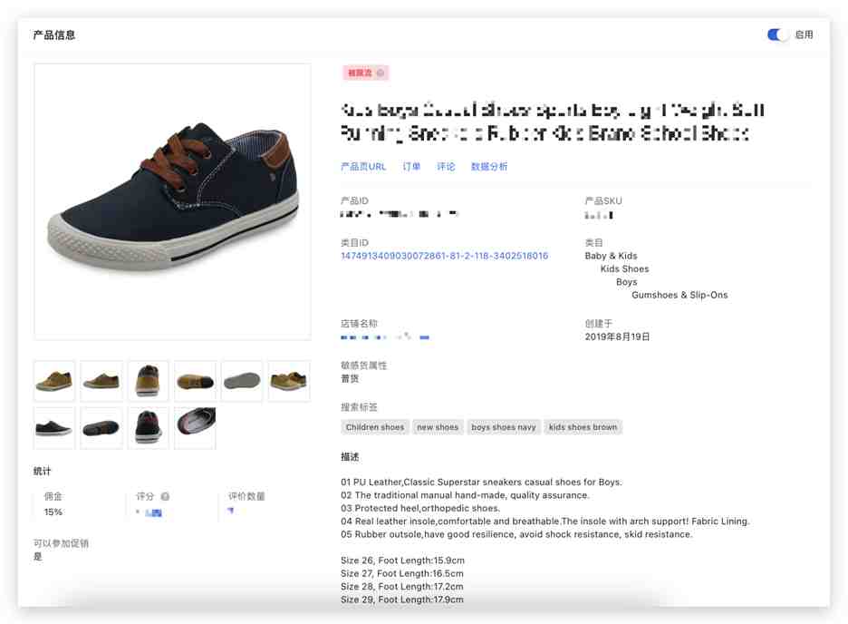Click the main navy shoe image
The image size is (848, 624).
click(x=172, y=202)
